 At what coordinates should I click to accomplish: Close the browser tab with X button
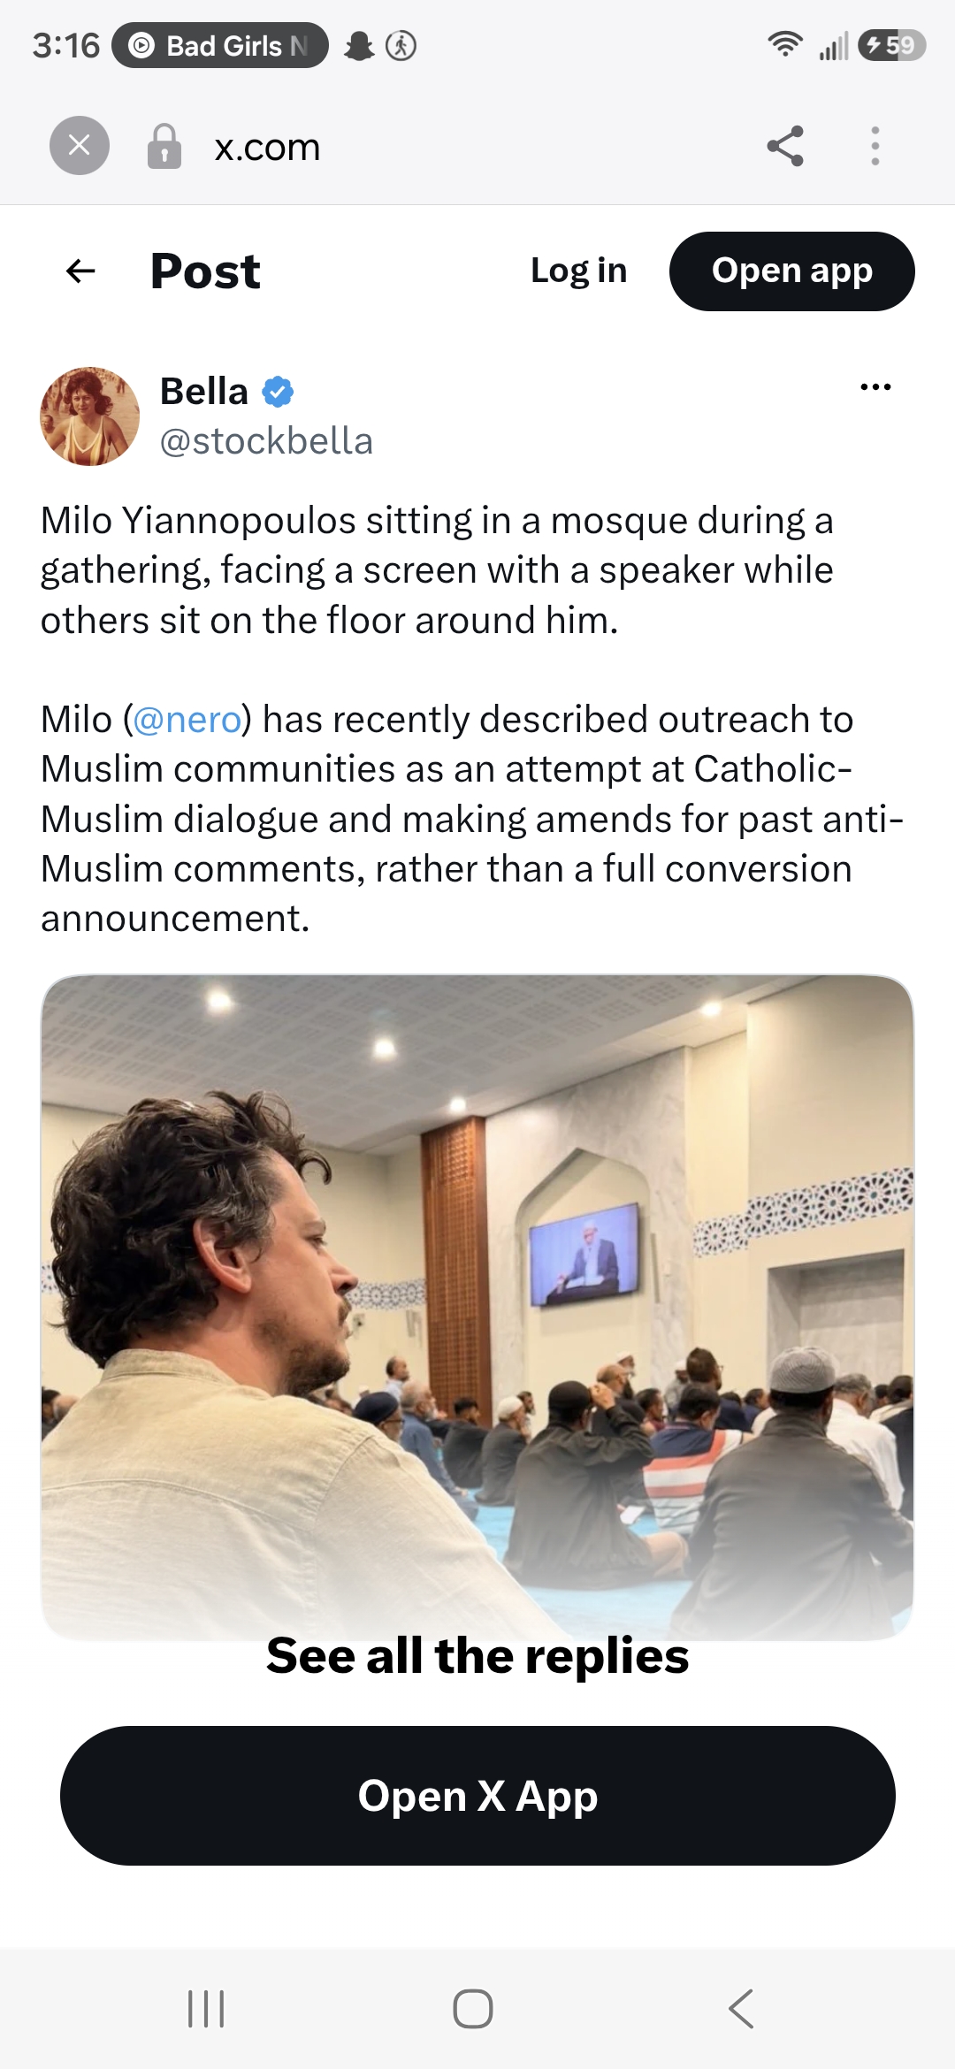(x=80, y=145)
